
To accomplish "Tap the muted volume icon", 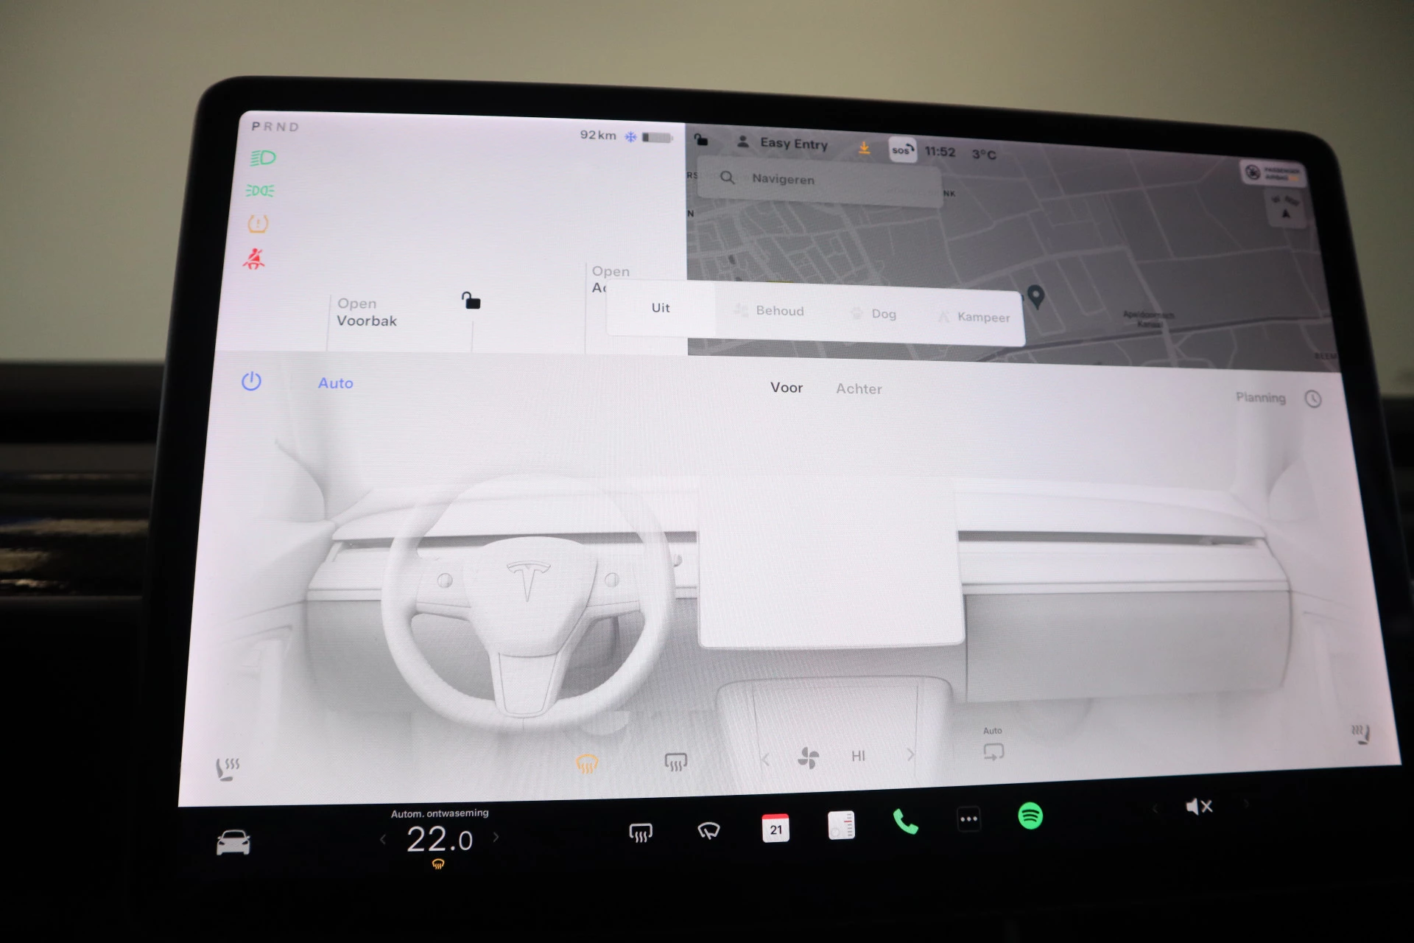I will click(x=1199, y=807).
